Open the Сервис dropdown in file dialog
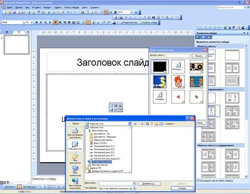This screenshot has height=194, width=250. pyautogui.click(x=170, y=124)
